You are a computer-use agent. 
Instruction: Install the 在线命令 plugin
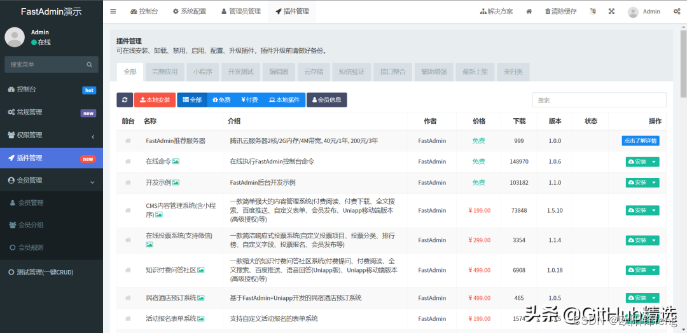pos(637,162)
